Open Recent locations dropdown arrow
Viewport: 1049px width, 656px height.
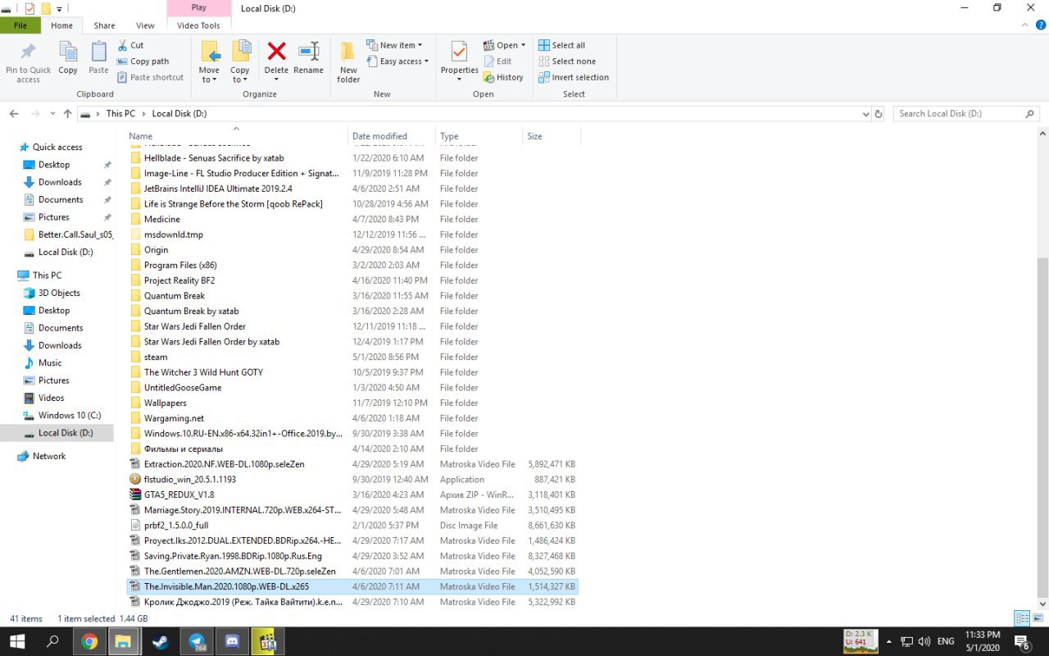[53, 114]
